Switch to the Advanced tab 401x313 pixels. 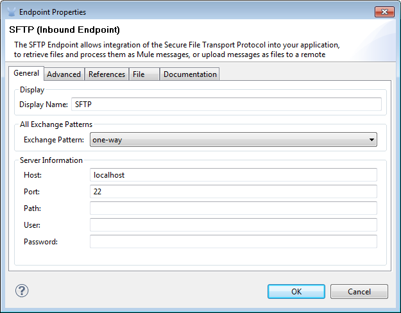[64, 74]
